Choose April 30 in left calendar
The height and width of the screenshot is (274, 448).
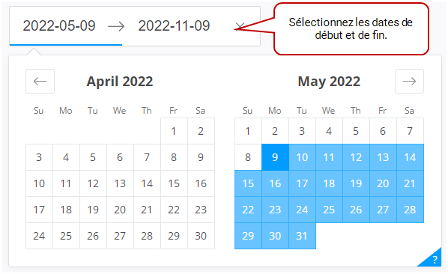pos(201,236)
